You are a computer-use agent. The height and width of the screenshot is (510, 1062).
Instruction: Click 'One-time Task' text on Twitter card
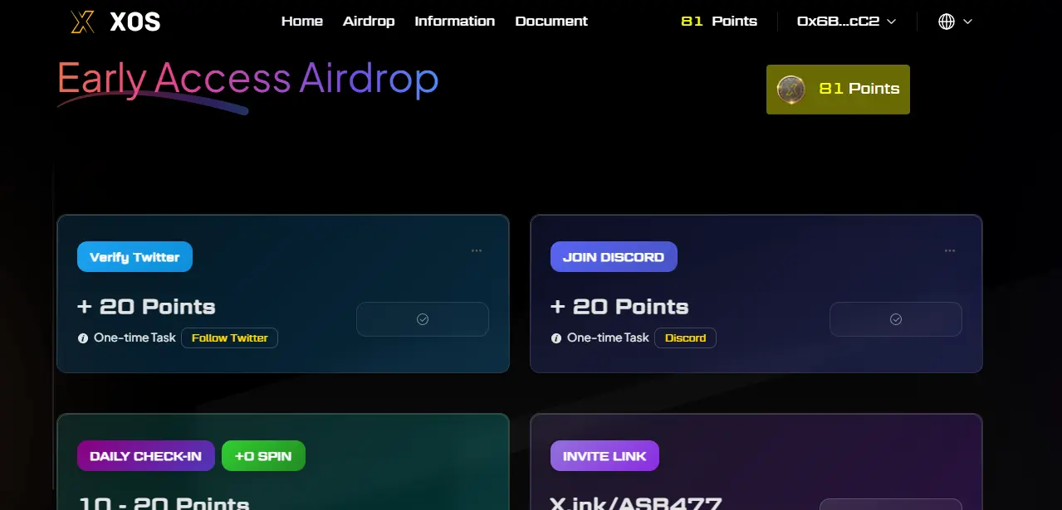pyautogui.click(x=135, y=338)
